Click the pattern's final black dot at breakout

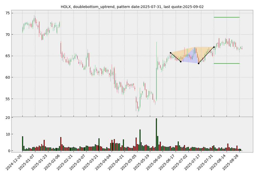(214, 47)
